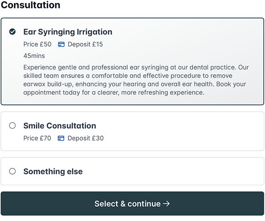
Task: Click the "Experience gentle and professional" description line
Action: [128, 67]
